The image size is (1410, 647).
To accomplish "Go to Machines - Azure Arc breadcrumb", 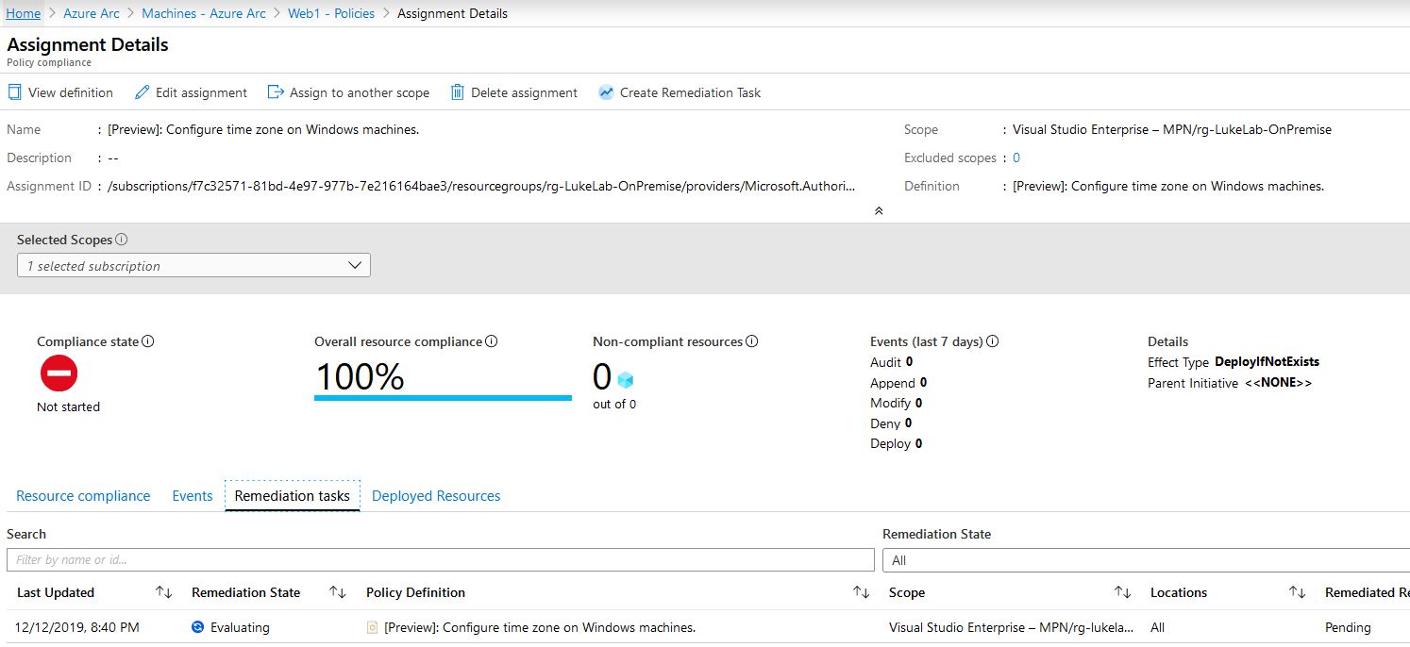I will [204, 13].
